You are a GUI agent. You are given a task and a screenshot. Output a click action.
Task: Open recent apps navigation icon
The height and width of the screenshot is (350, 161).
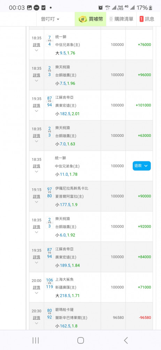click(x=36, y=340)
